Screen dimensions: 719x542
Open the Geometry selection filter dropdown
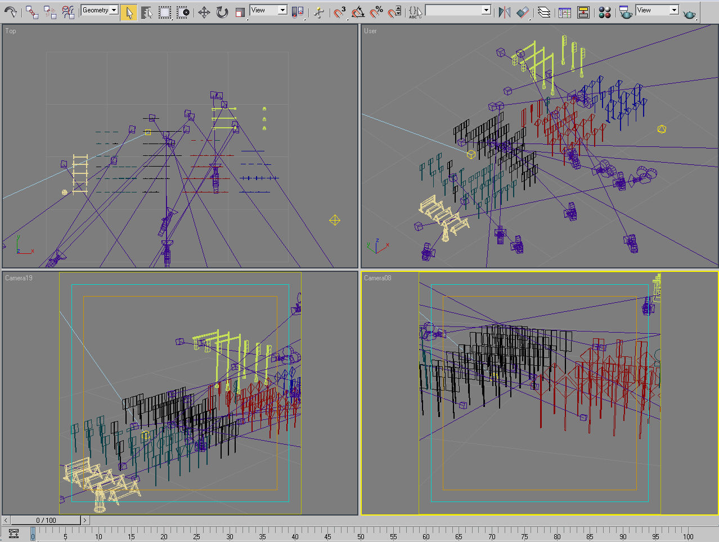pyautogui.click(x=100, y=10)
